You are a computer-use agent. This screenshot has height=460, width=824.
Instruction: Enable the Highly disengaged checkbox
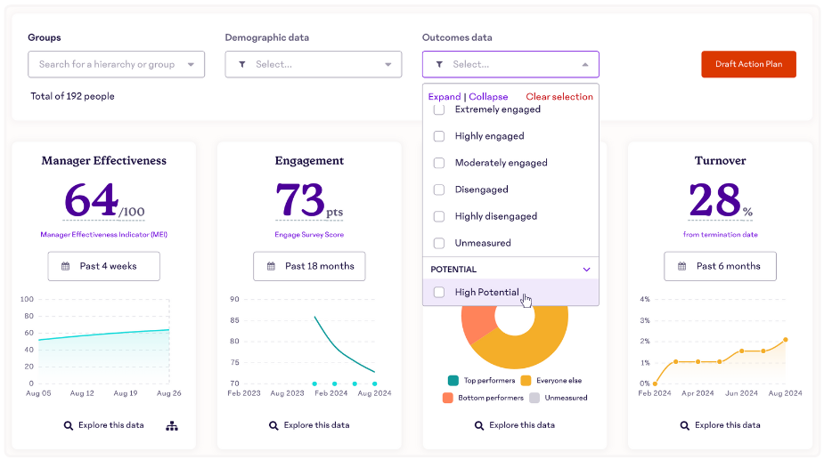(x=439, y=216)
